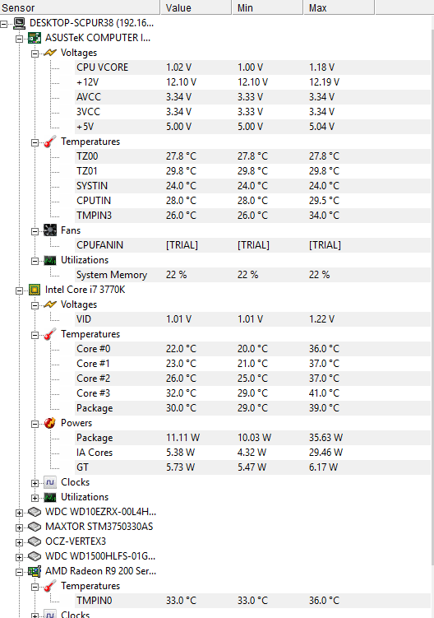
Task: Click the ASUSTeK motherboard icon
Action: pos(35,38)
